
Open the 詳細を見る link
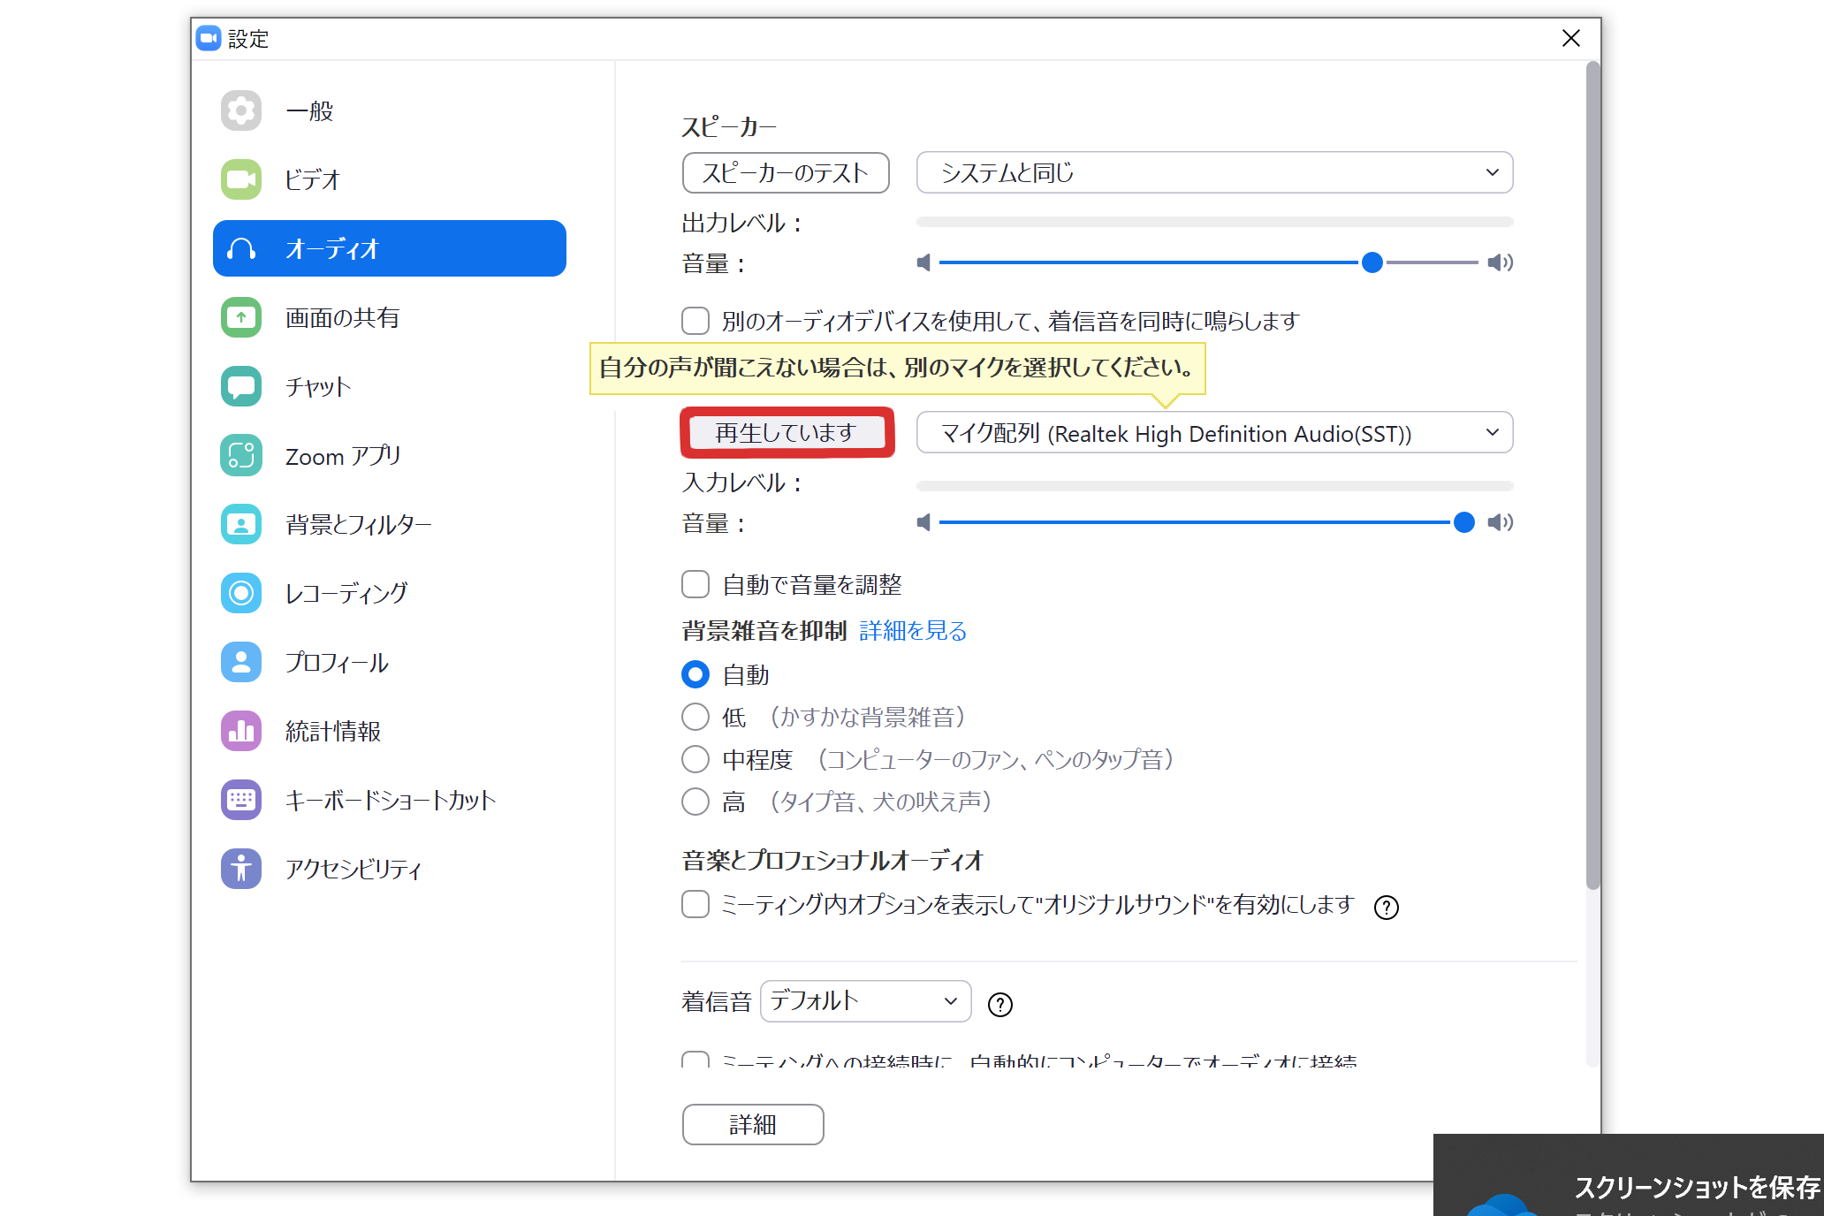tap(913, 631)
